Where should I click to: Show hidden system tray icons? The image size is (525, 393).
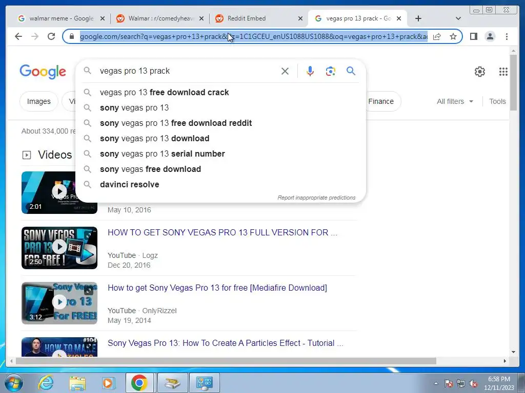click(x=436, y=383)
